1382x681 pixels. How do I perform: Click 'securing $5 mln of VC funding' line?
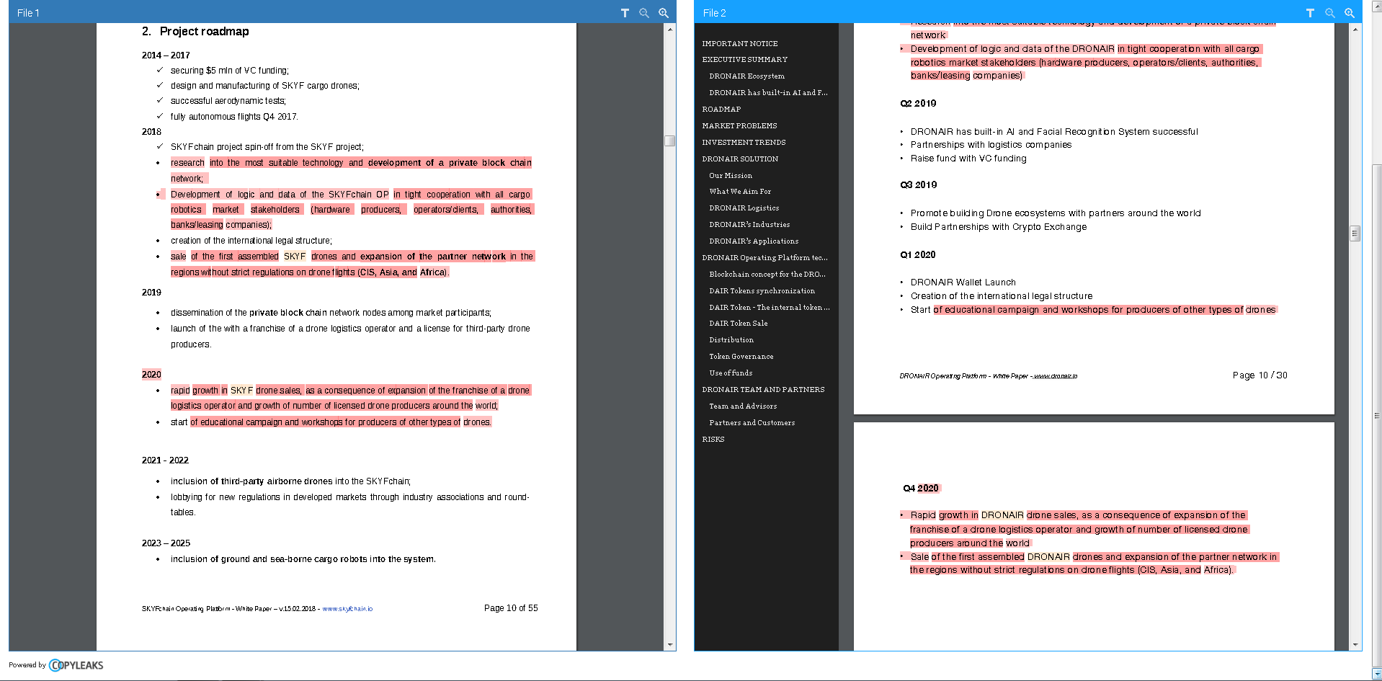point(230,71)
